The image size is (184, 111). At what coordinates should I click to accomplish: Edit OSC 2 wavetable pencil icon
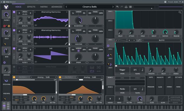click(66, 44)
